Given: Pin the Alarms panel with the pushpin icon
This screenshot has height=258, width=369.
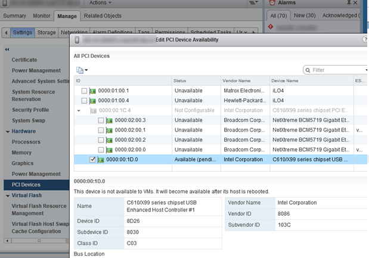Looking at the screenshot, I should point(349,2).
